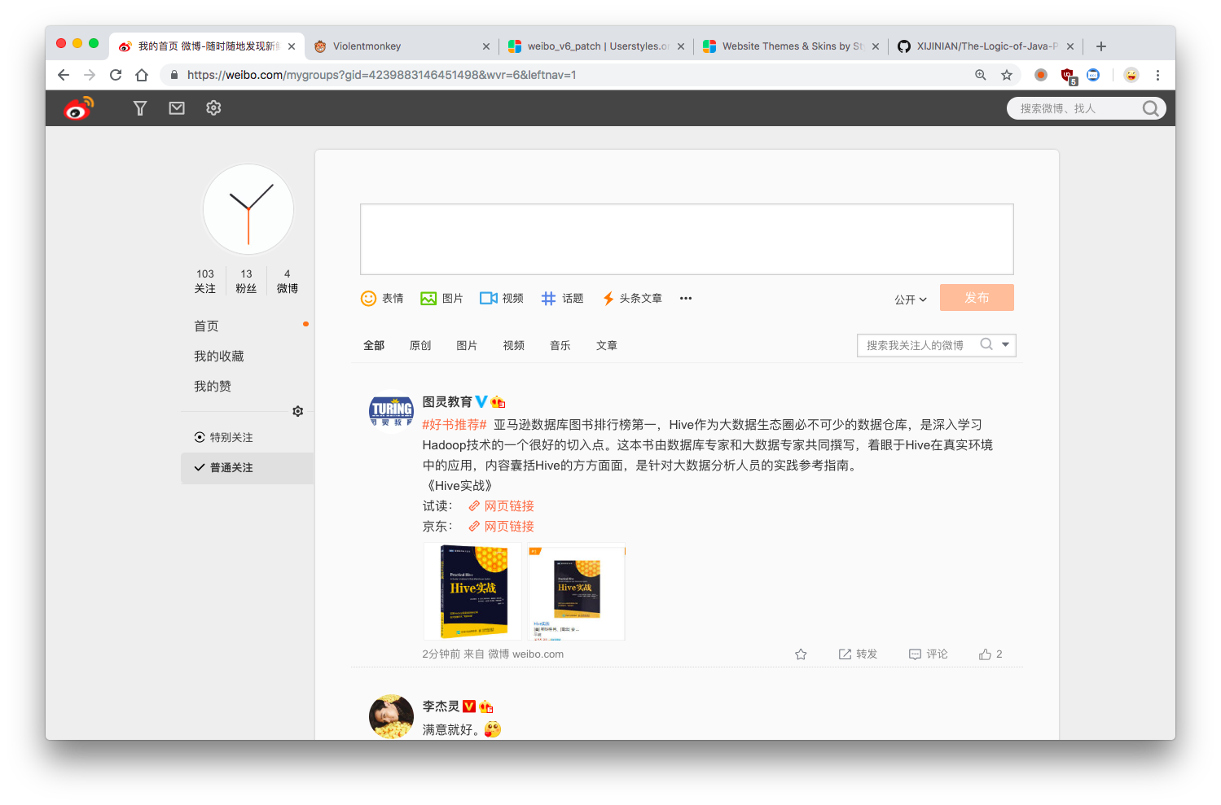The image size is (1221, 805).
Task: Open a new browser tab
Action: [x=1101, y=46]
